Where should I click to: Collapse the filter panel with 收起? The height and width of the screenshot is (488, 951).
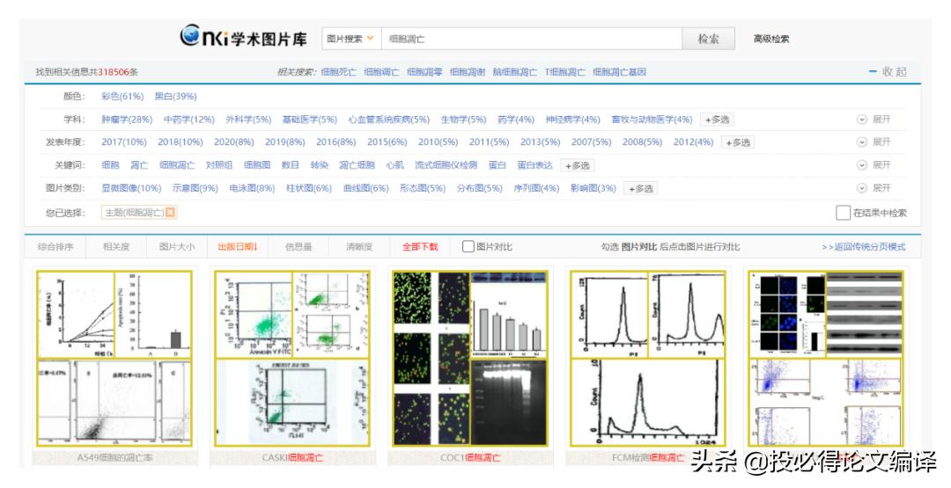point(888,71)
